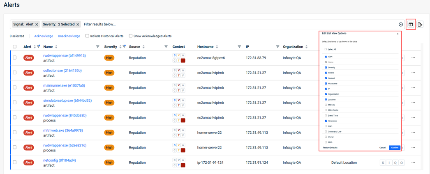Clear all filters with the circled X icon

[x=401, y=25]
